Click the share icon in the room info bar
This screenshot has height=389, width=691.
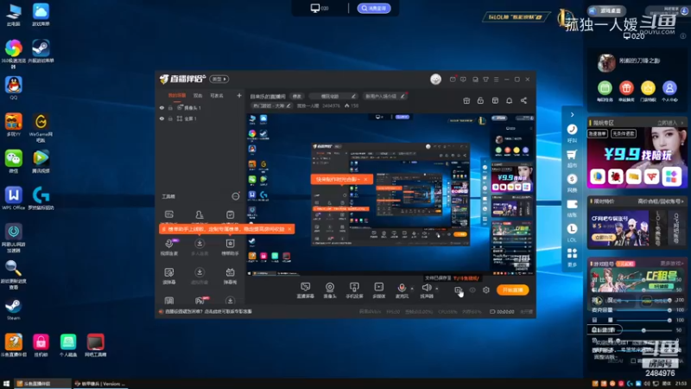point(523,100)
